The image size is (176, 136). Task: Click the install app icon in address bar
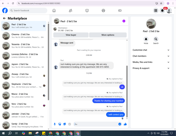(157, 4)
